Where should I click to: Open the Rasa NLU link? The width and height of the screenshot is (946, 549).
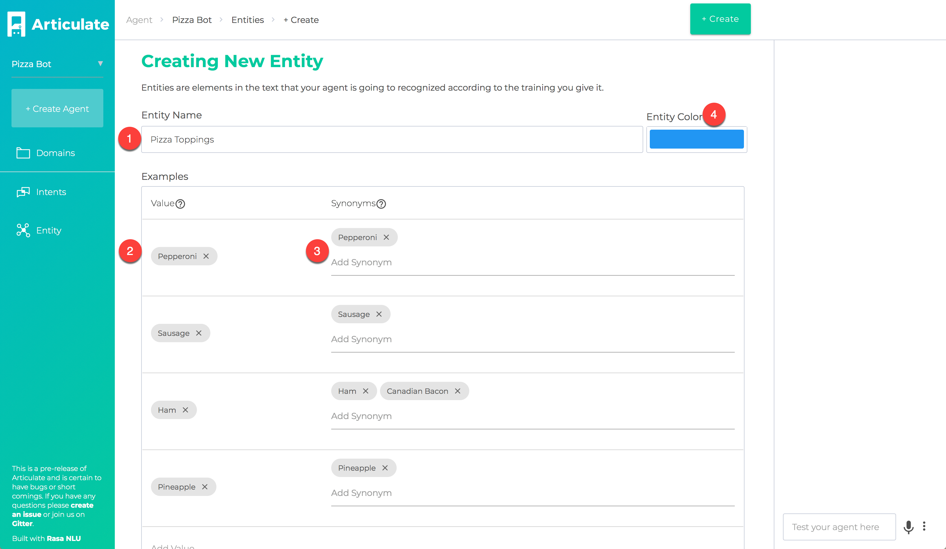point(63,539)
